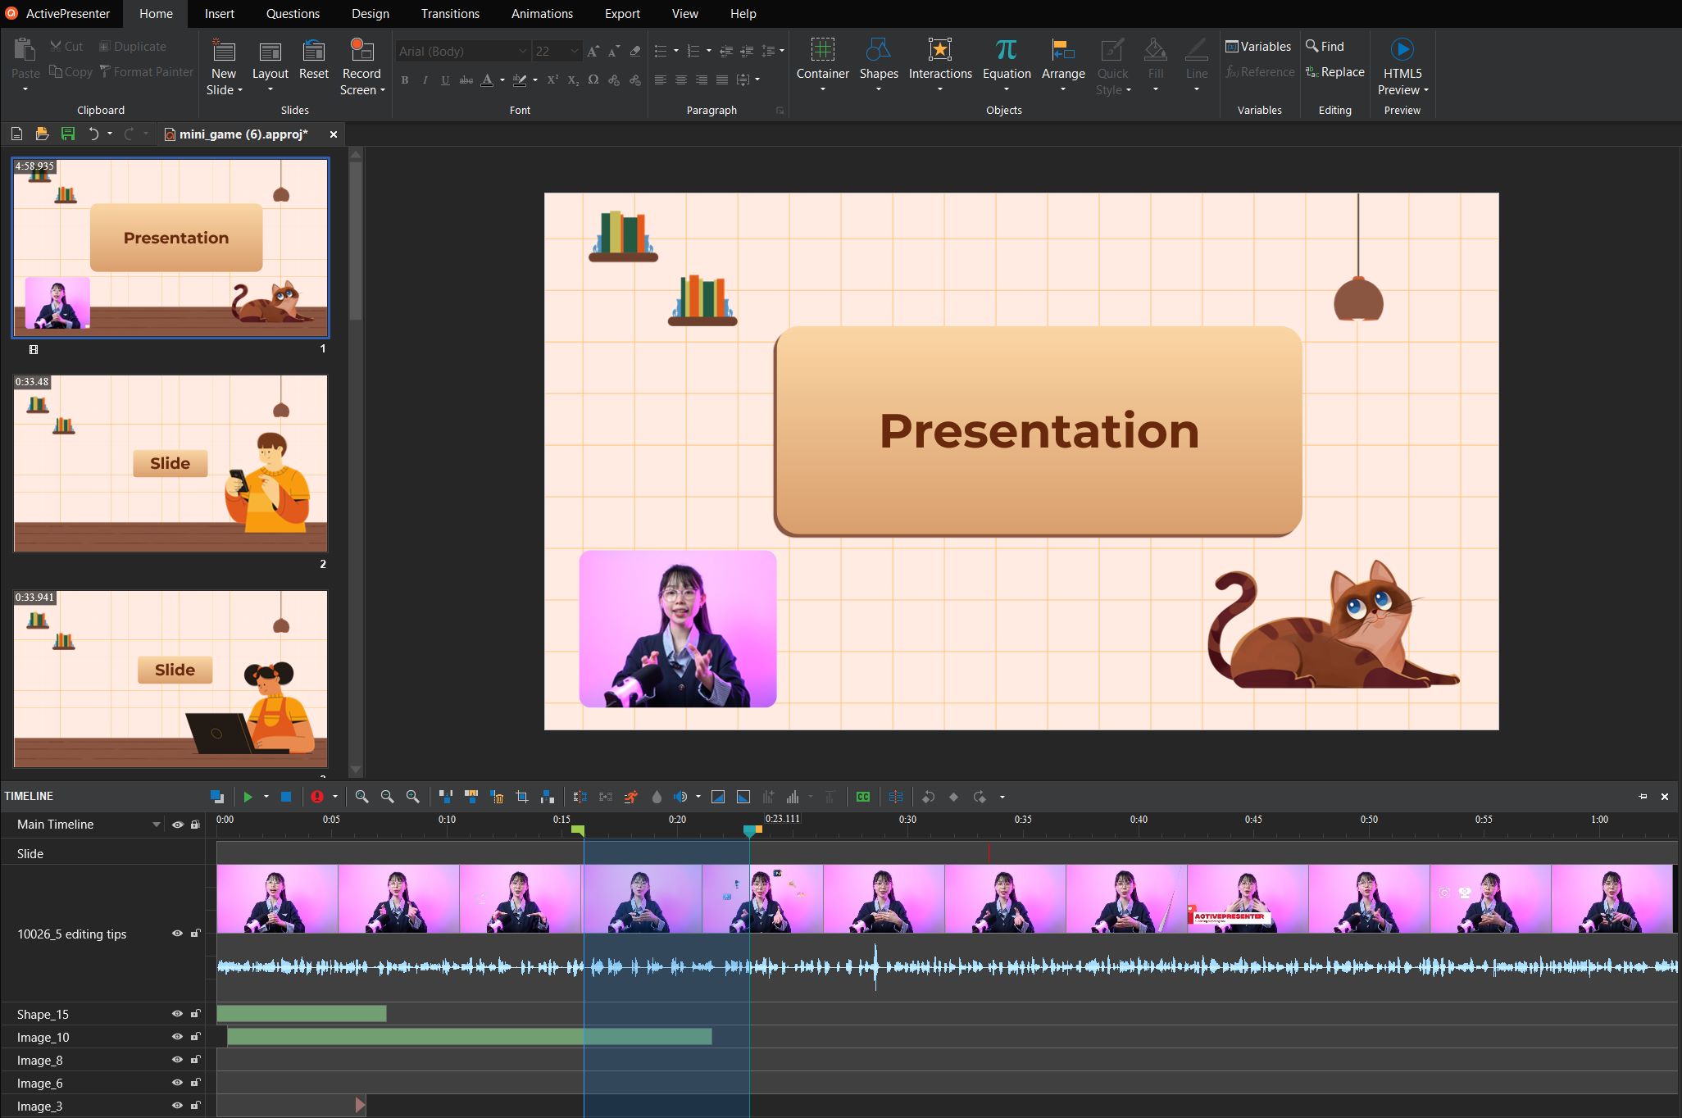The height and width of the screenshot is (1118, 1682).
Task: Close the mini_game (6).approj tab
Action: [333, 134]
